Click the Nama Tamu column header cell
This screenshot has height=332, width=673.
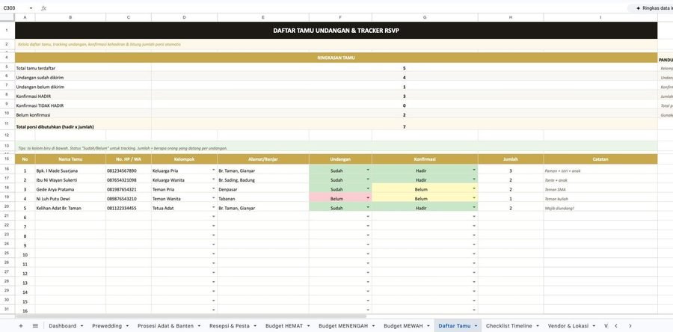tap(70, 159)
